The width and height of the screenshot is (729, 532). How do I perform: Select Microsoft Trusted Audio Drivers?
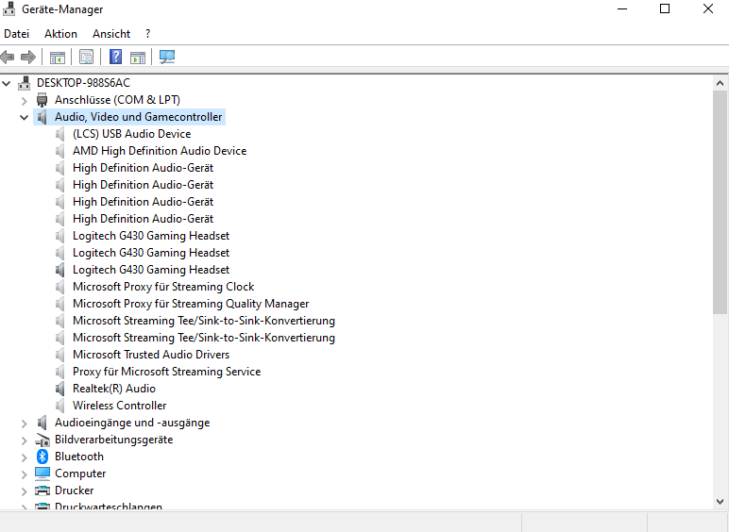point(151,355)
